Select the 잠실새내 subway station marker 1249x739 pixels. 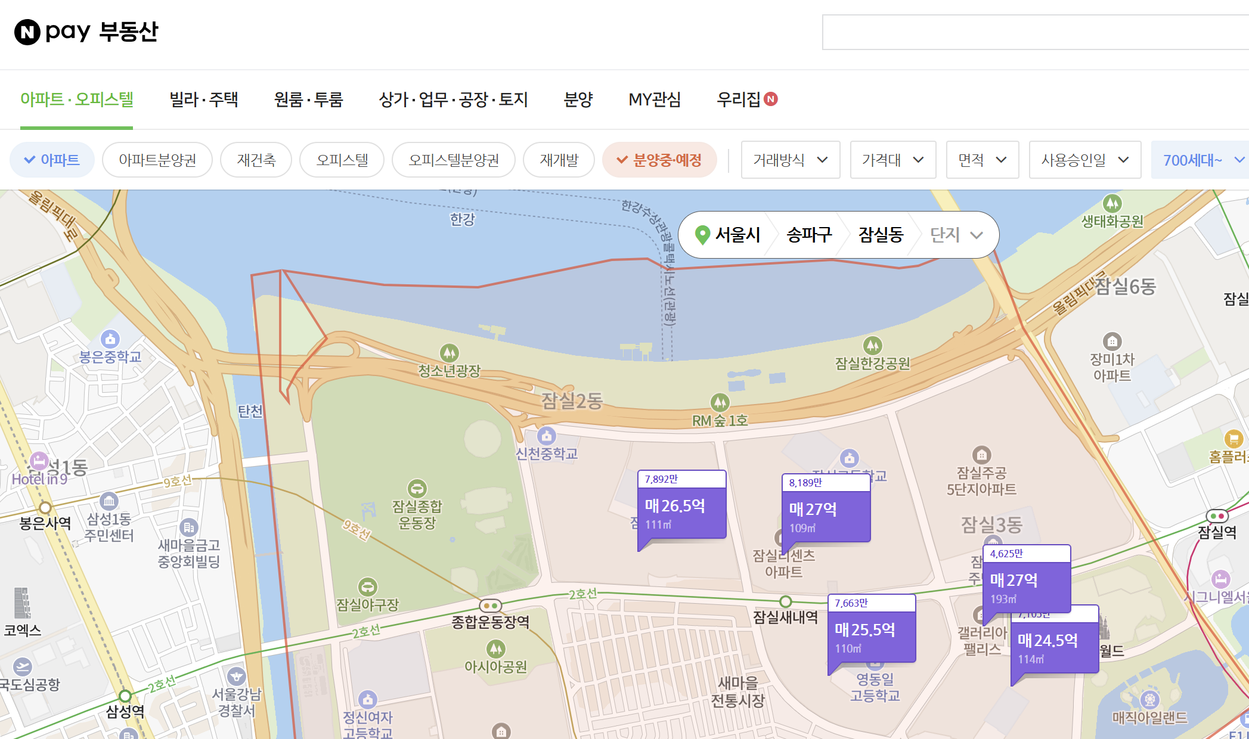pos(786,601)
